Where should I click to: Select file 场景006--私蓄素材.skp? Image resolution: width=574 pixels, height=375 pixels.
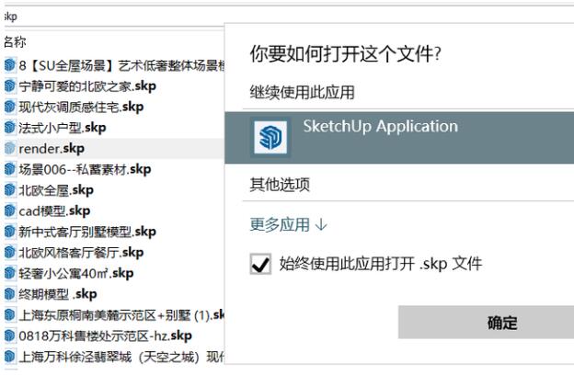coord(85,169)
